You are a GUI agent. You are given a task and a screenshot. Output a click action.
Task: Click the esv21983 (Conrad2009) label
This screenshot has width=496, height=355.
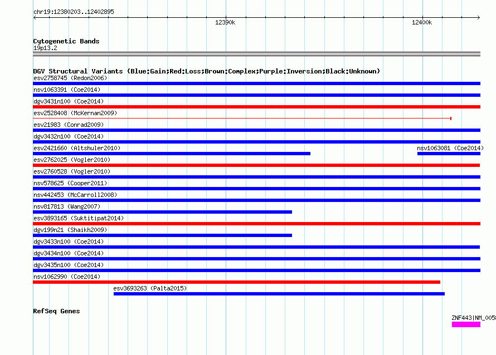(69, 125)
